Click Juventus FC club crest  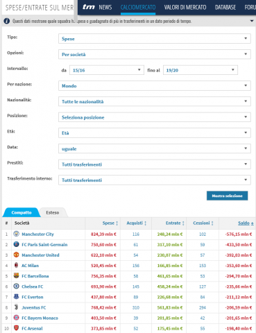[16, 307]
